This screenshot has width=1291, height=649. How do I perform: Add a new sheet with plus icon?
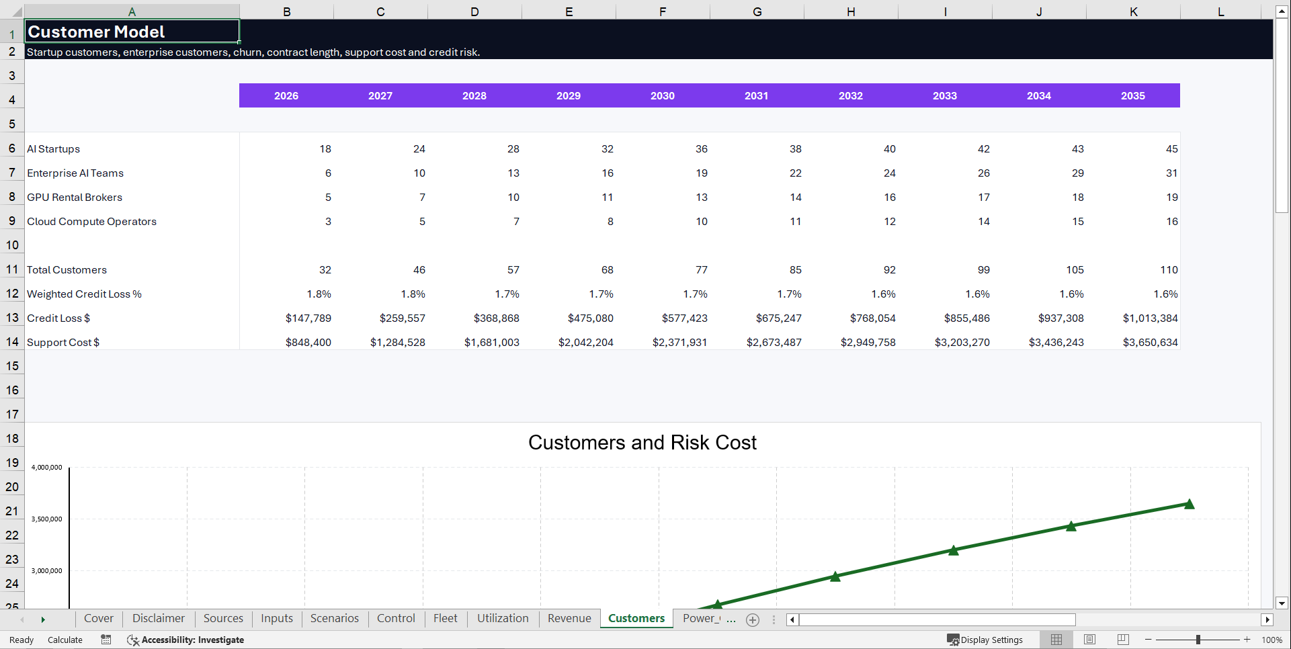point(753,620)
